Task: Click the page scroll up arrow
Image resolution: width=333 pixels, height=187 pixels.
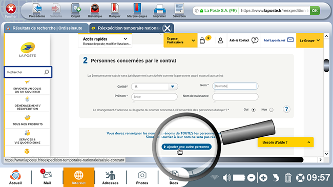Action: tap(326, 36)
